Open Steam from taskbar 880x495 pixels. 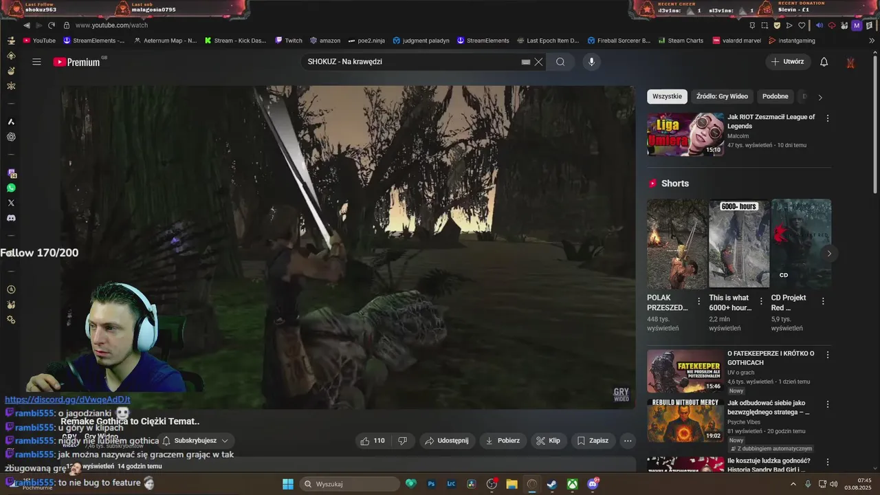click(551, 484)
